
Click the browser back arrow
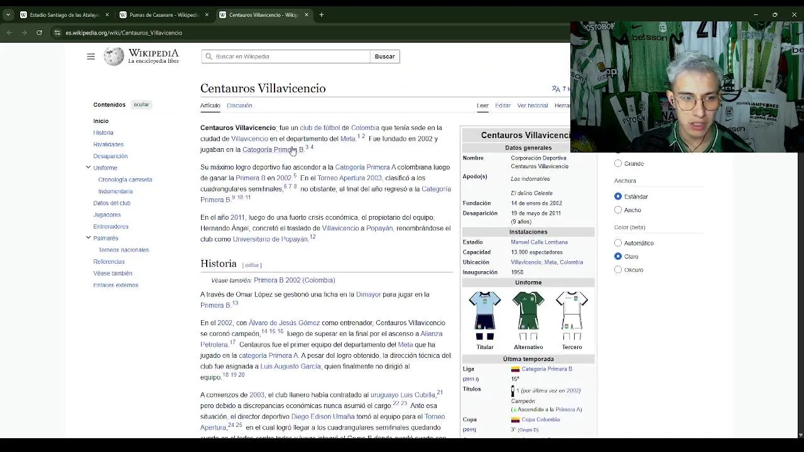coord(9,33)
